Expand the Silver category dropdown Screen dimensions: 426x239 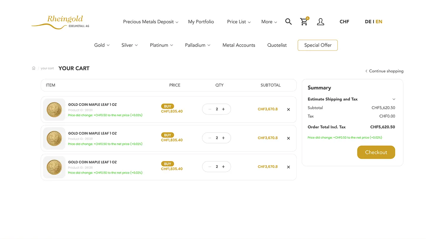(x=130, y=45)
